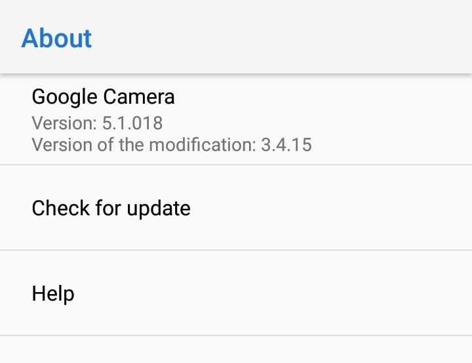Image resolution: width=472 pixels, height=363 pixels.
Task: Click empty header space beside About
Action: (x=282, y=38)
